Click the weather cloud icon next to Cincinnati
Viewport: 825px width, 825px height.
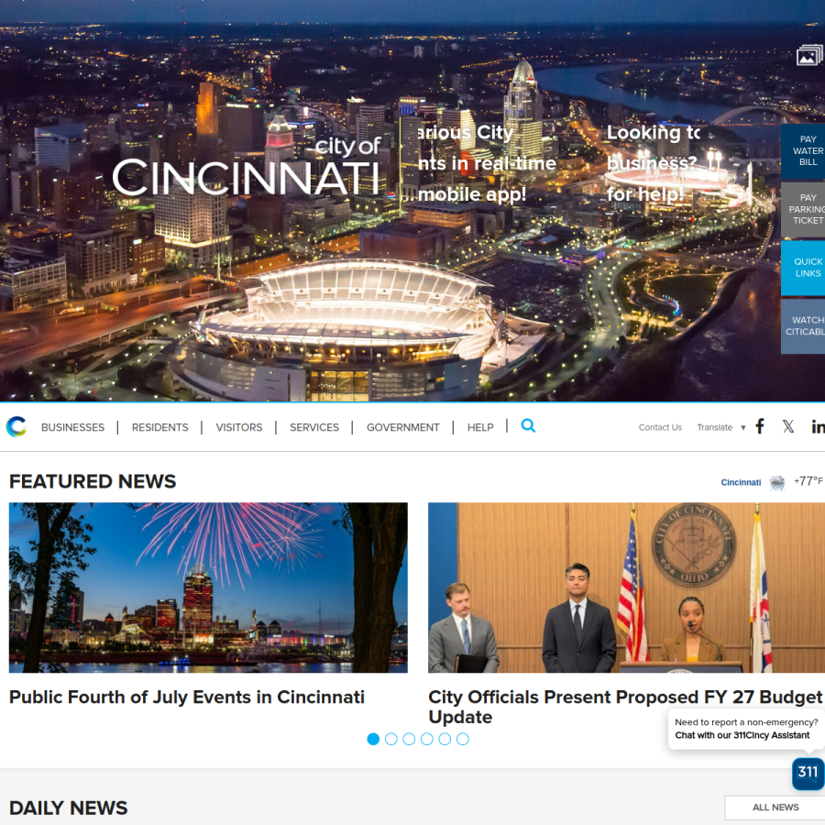point(777,482)
